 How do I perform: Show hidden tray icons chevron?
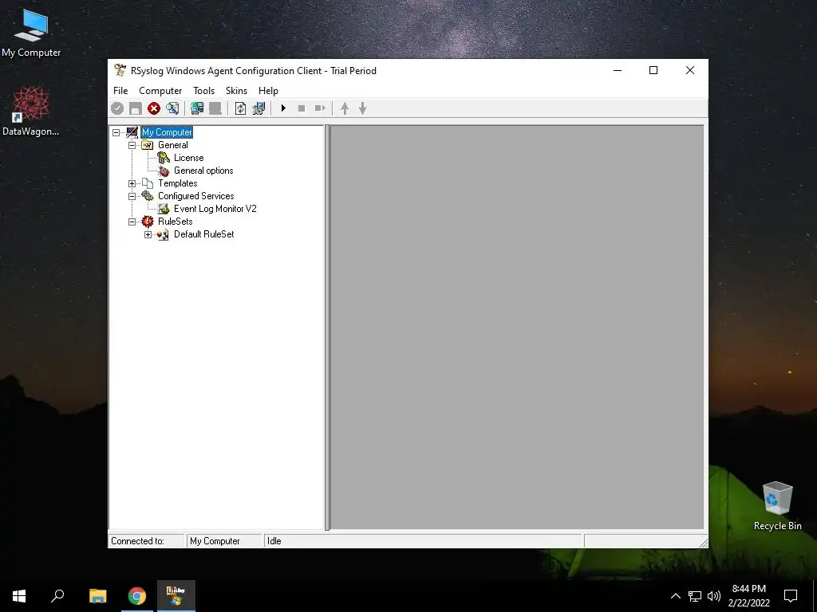675,596
